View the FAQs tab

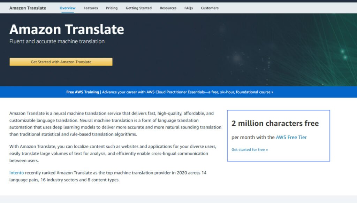189,8
